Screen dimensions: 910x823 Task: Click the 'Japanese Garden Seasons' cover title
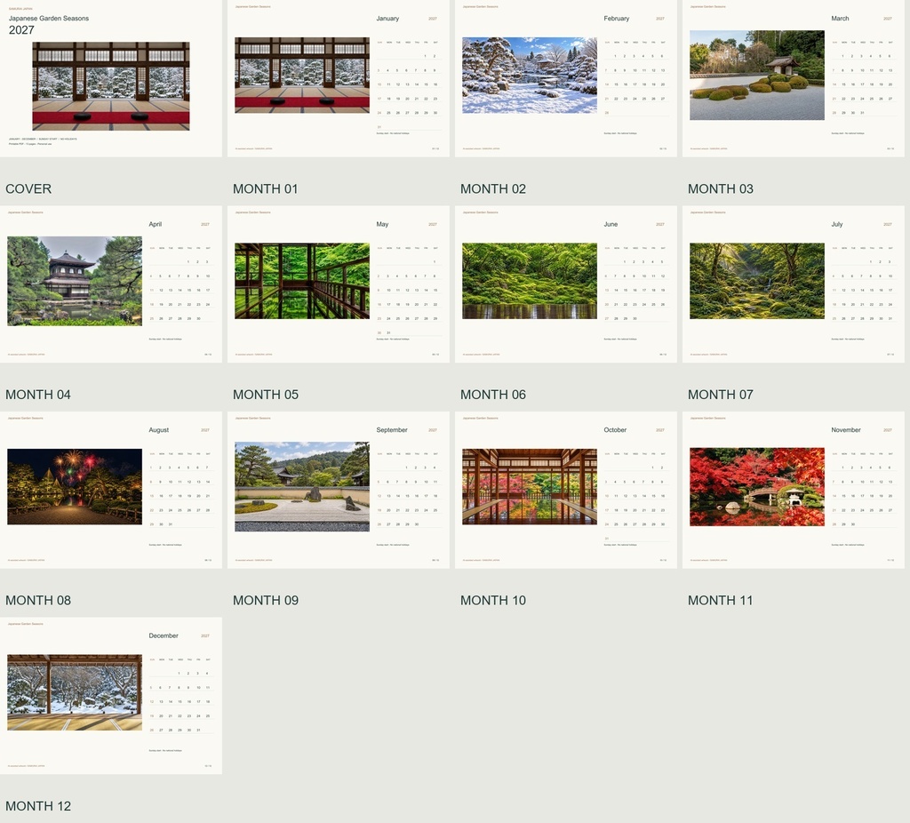pos(49,19)
